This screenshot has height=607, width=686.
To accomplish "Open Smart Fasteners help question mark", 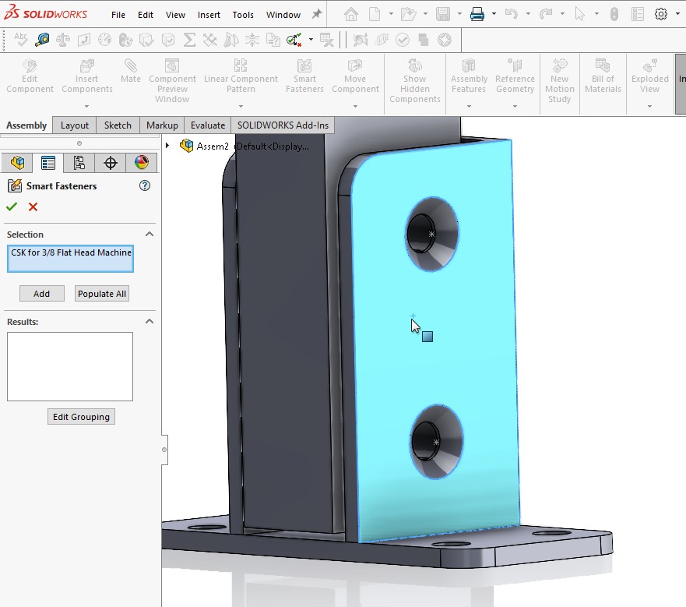I will click(x=144, y=185).
